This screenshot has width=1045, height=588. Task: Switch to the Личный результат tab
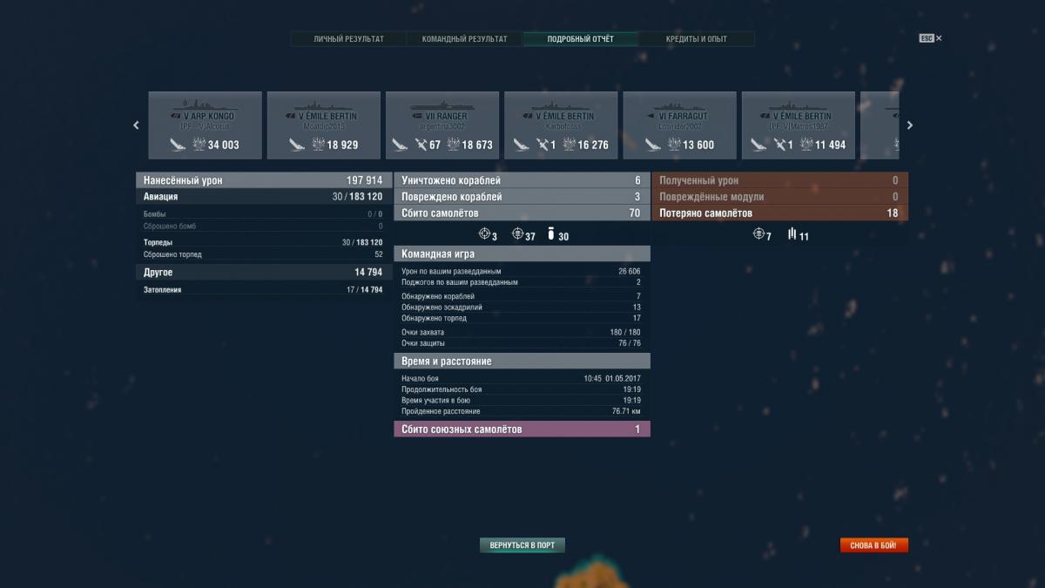click(348, 39)
